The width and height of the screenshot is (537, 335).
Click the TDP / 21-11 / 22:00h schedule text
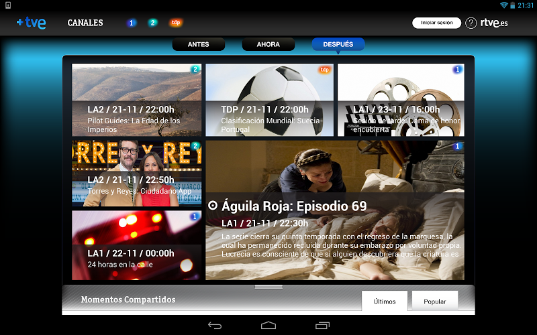[264, 109]
